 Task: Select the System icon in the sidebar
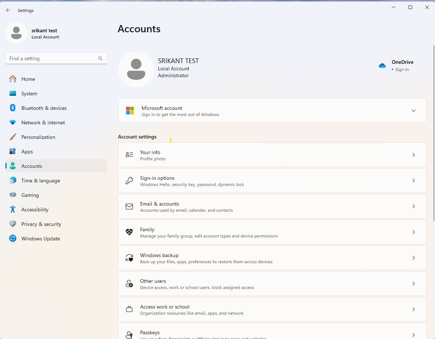click(x=12, y=93)
